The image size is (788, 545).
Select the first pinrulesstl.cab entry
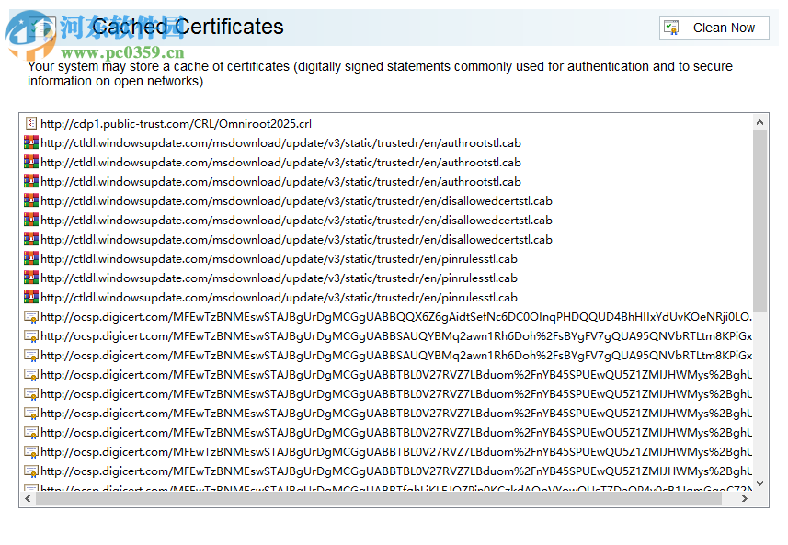279,258
